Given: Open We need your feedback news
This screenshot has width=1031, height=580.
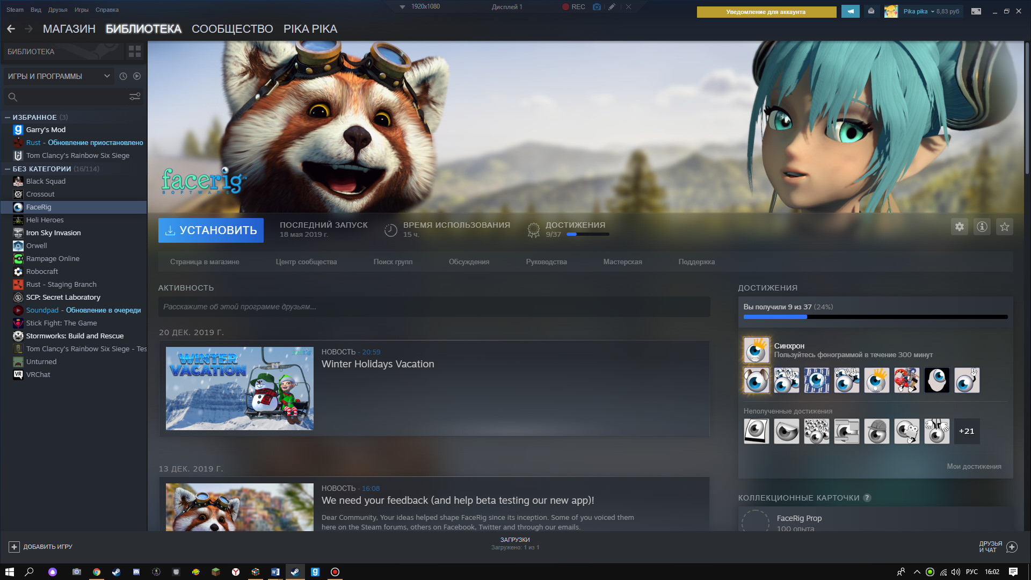Looking at the screenshot, I should pos(458,501).
